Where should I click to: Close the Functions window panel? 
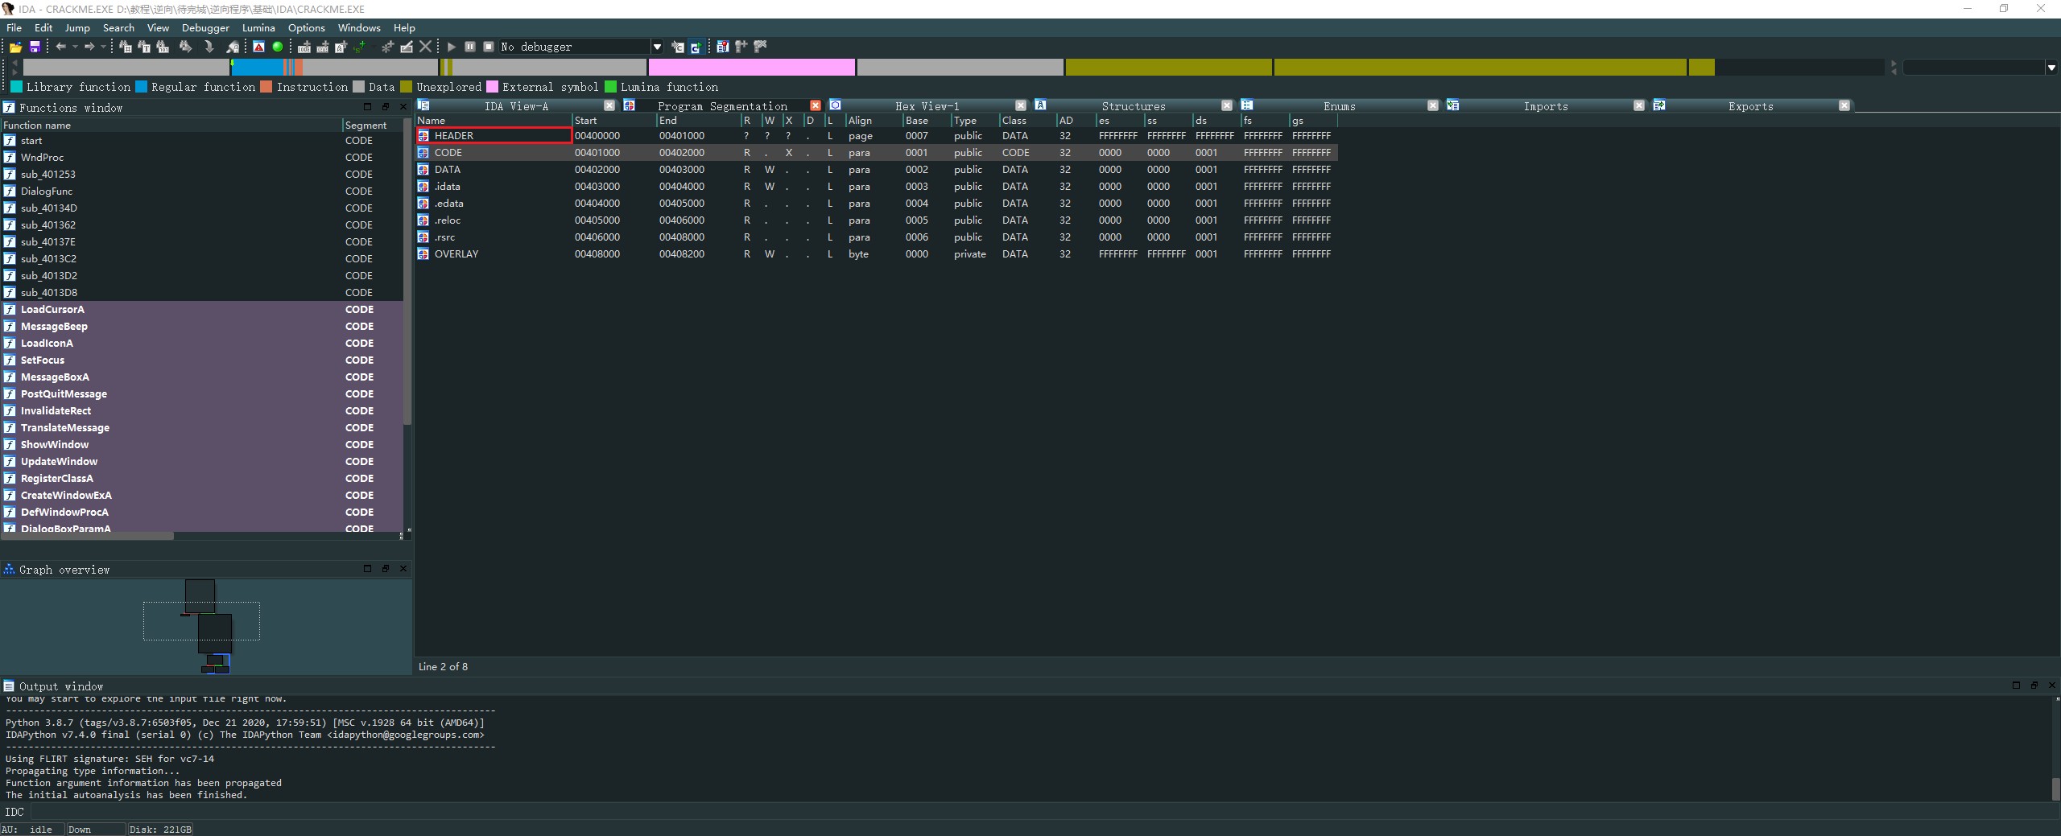(403, 106)
